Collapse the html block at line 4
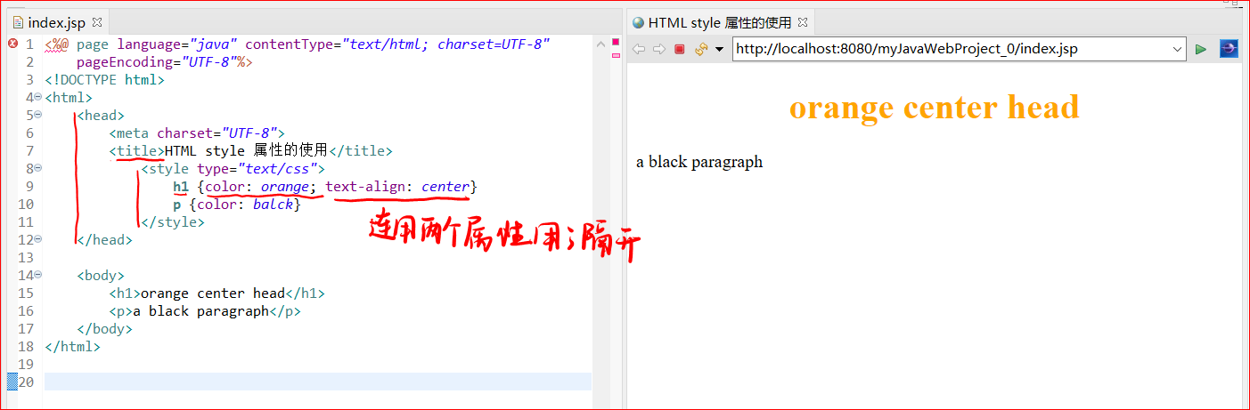Viewport: 1250px width, 410px height. pyautogui.click(x=38, y=97)
